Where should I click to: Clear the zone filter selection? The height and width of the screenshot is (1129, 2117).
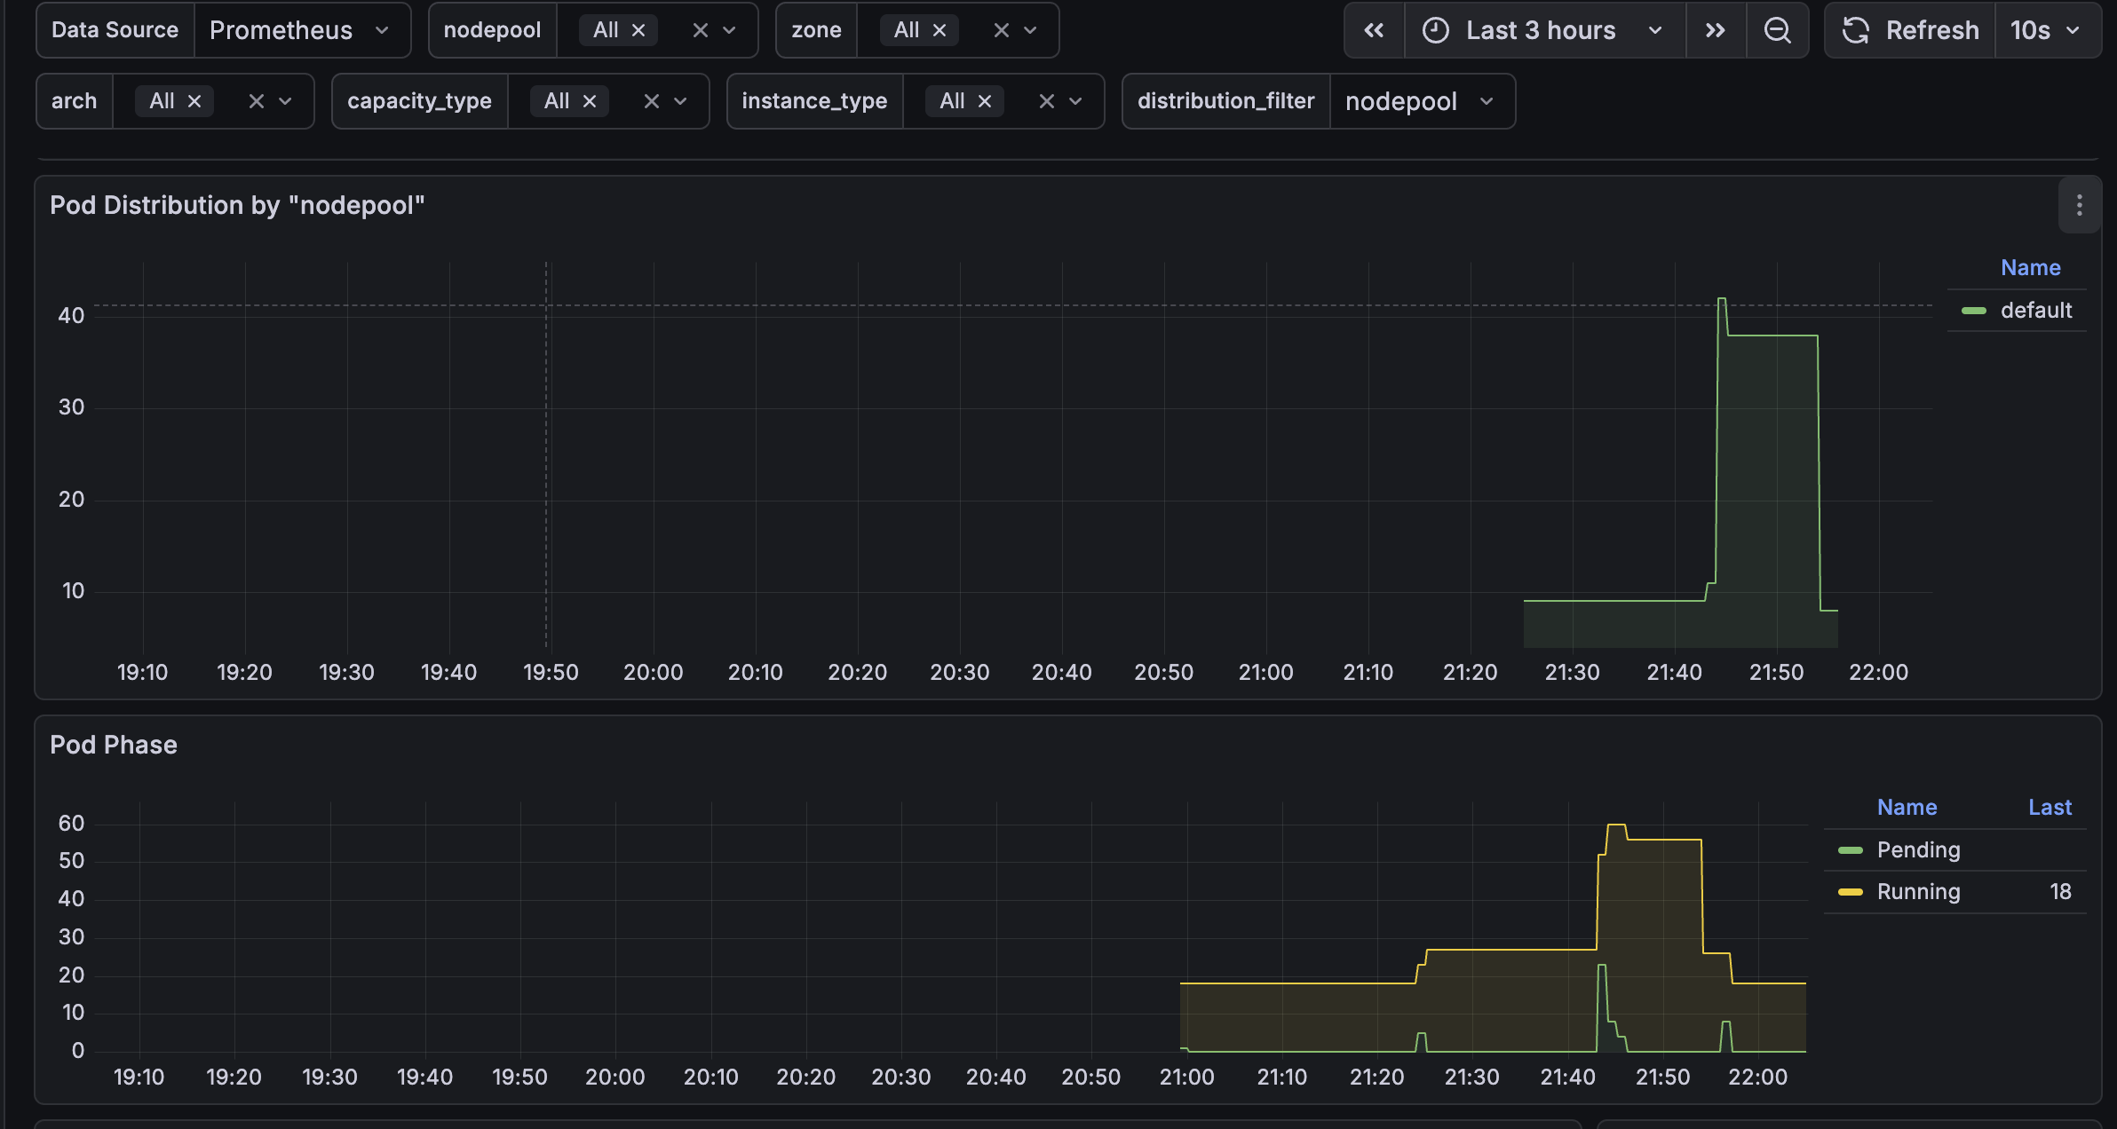pyautogui.click(x=1001, y=30)
